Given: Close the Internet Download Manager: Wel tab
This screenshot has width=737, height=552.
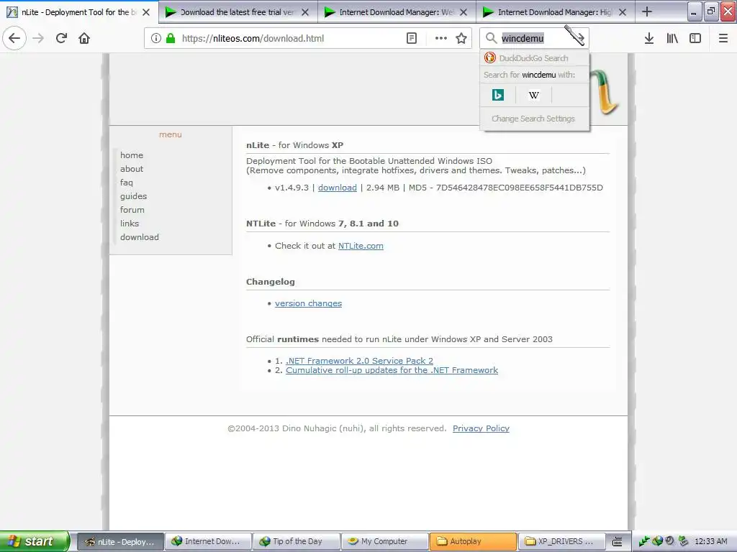Looking at the screenshot, I should (464, 12).
